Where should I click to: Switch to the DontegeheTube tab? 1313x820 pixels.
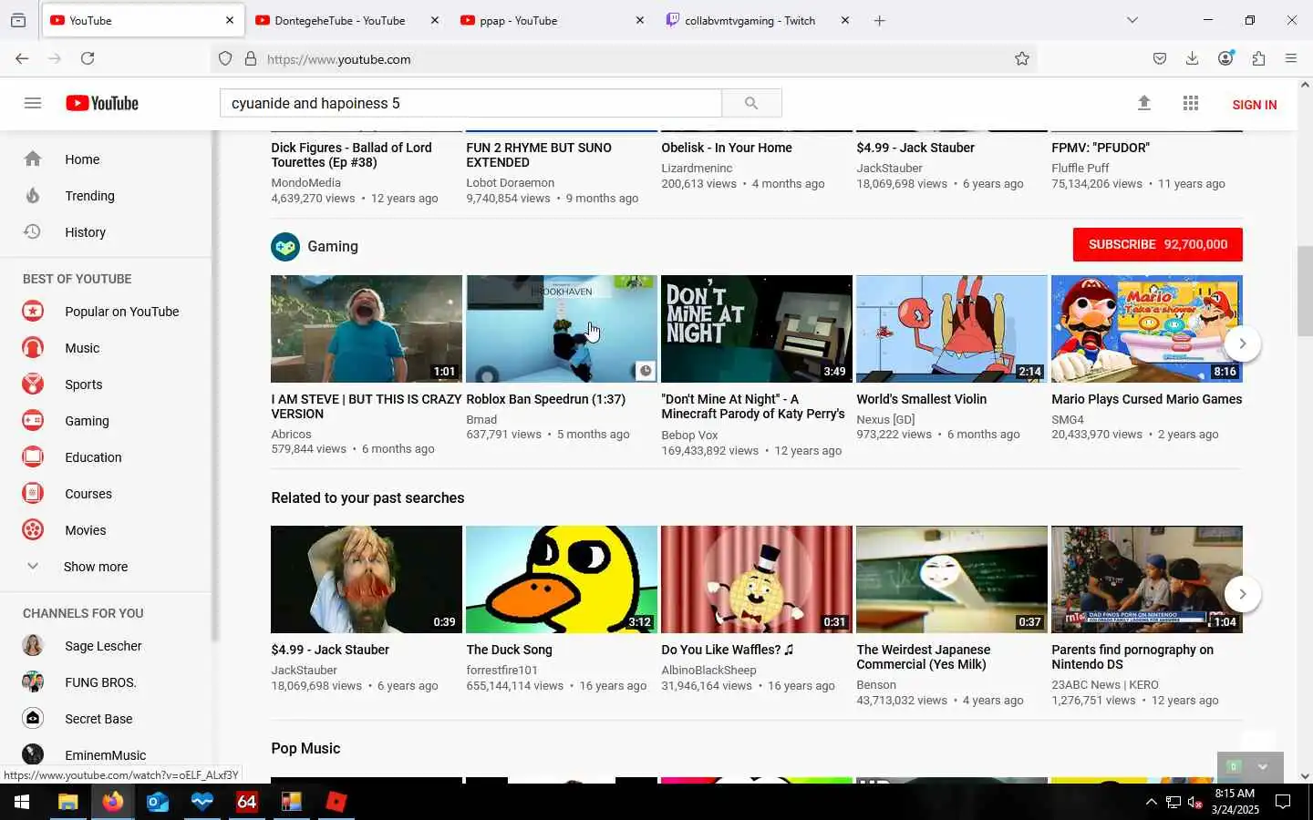coord(347,20)
